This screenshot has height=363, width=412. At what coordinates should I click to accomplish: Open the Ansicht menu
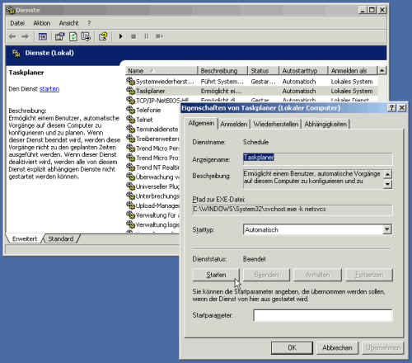click(68, 23)
